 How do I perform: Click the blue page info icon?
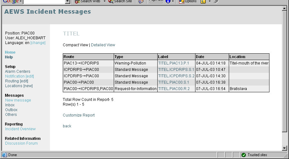168,1
